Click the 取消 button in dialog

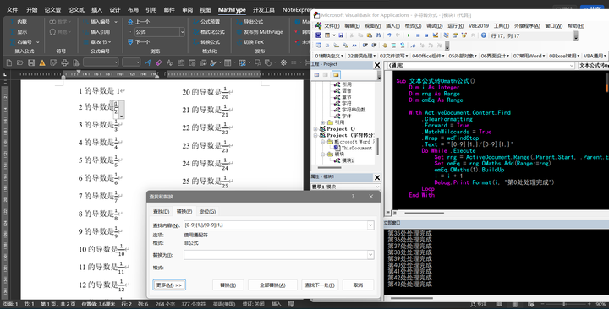358,285
